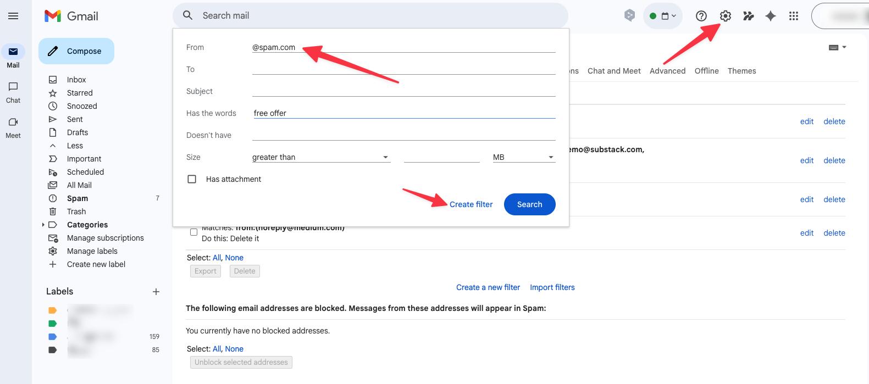The height and width of the screenshot is (384, 869).
Task: Switch to Meet in side rail
Action: (13, 127)
